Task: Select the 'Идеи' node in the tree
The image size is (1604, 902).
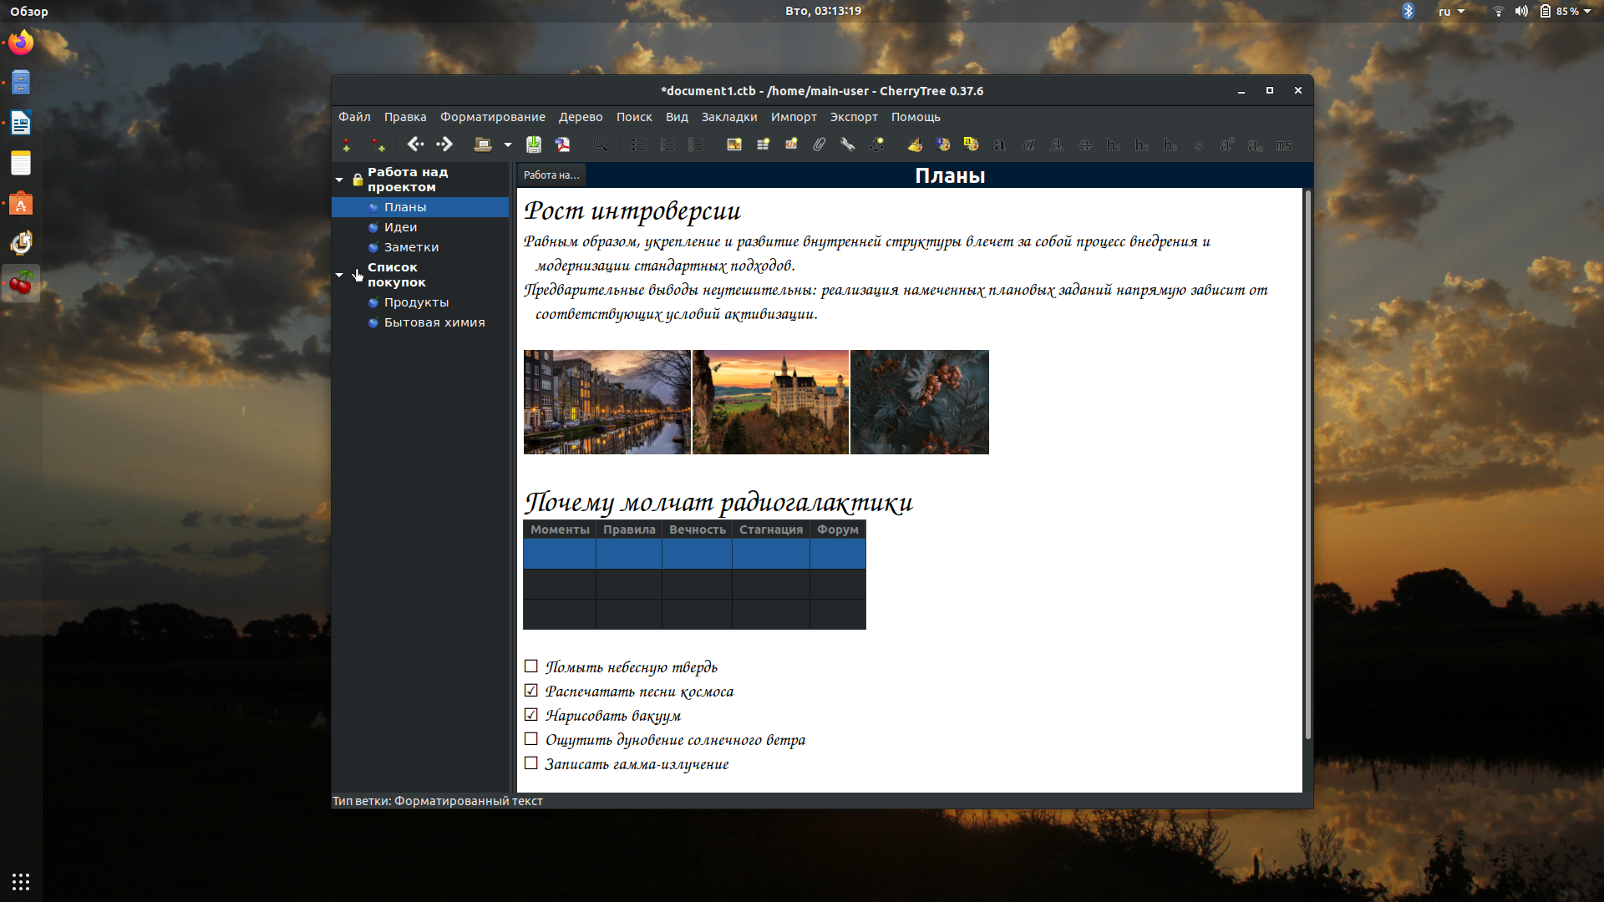Action: click(x=400, y=227)
